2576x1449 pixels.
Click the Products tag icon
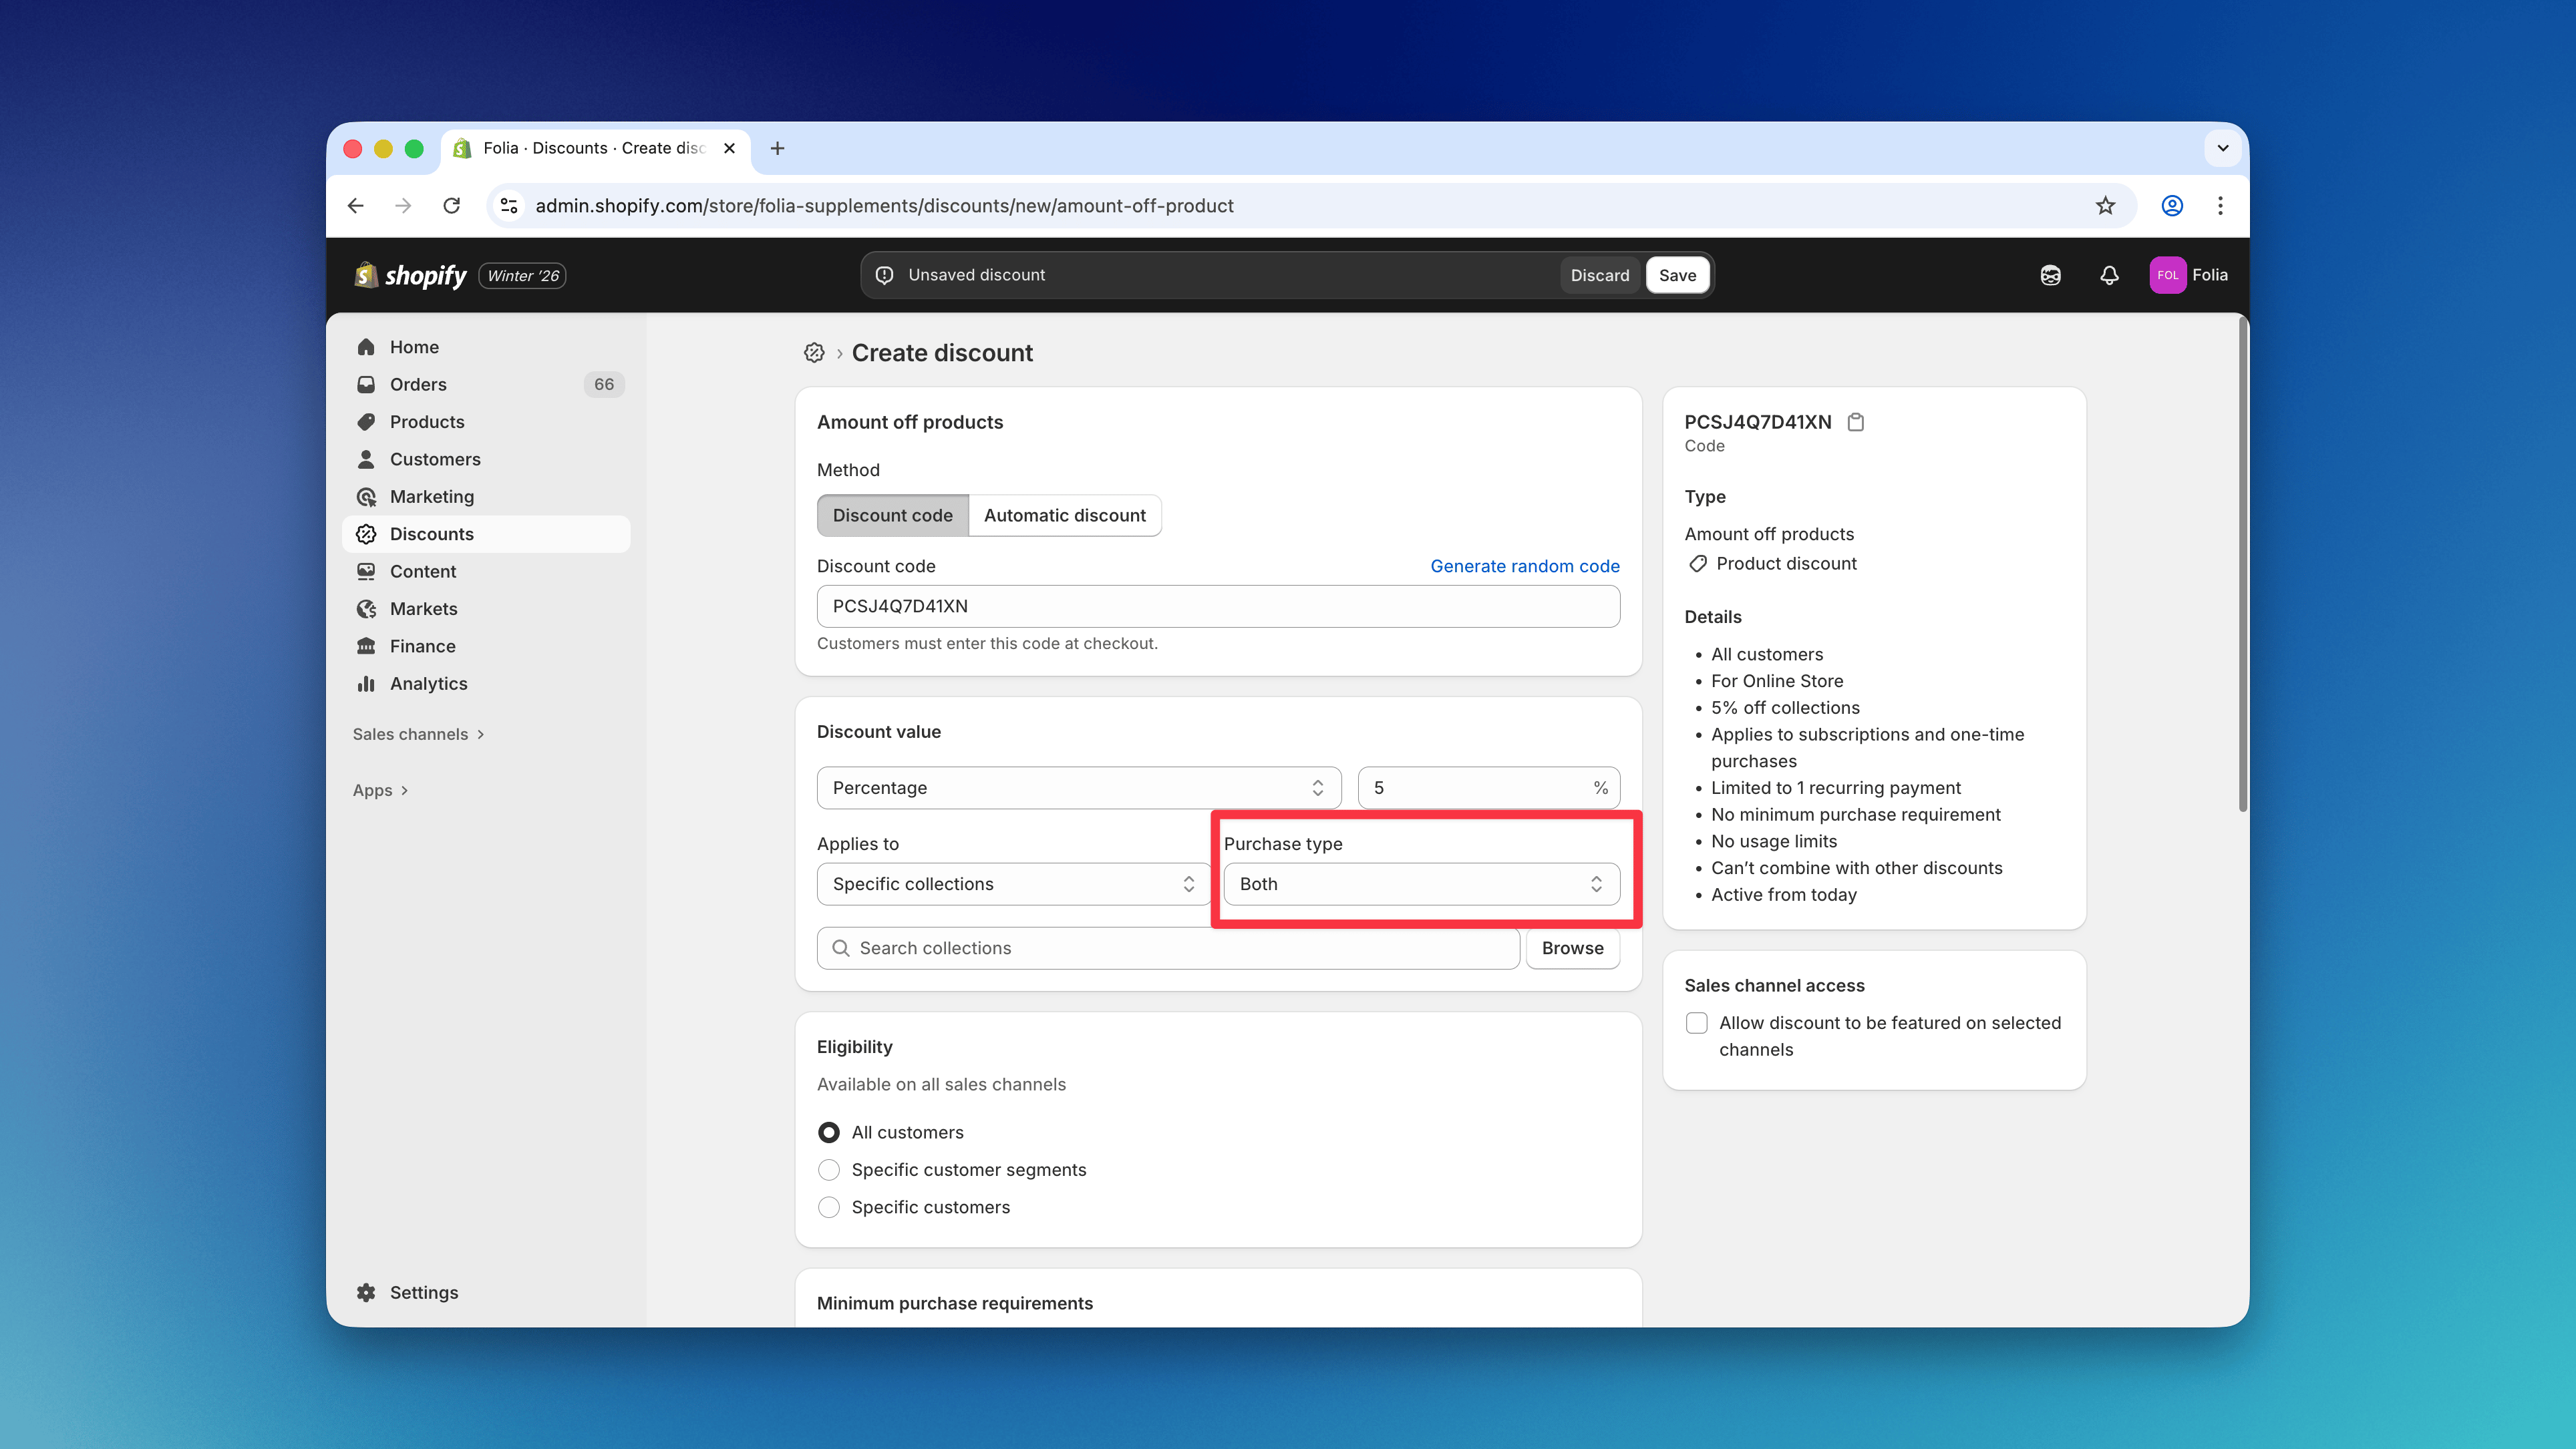point(366,422)
